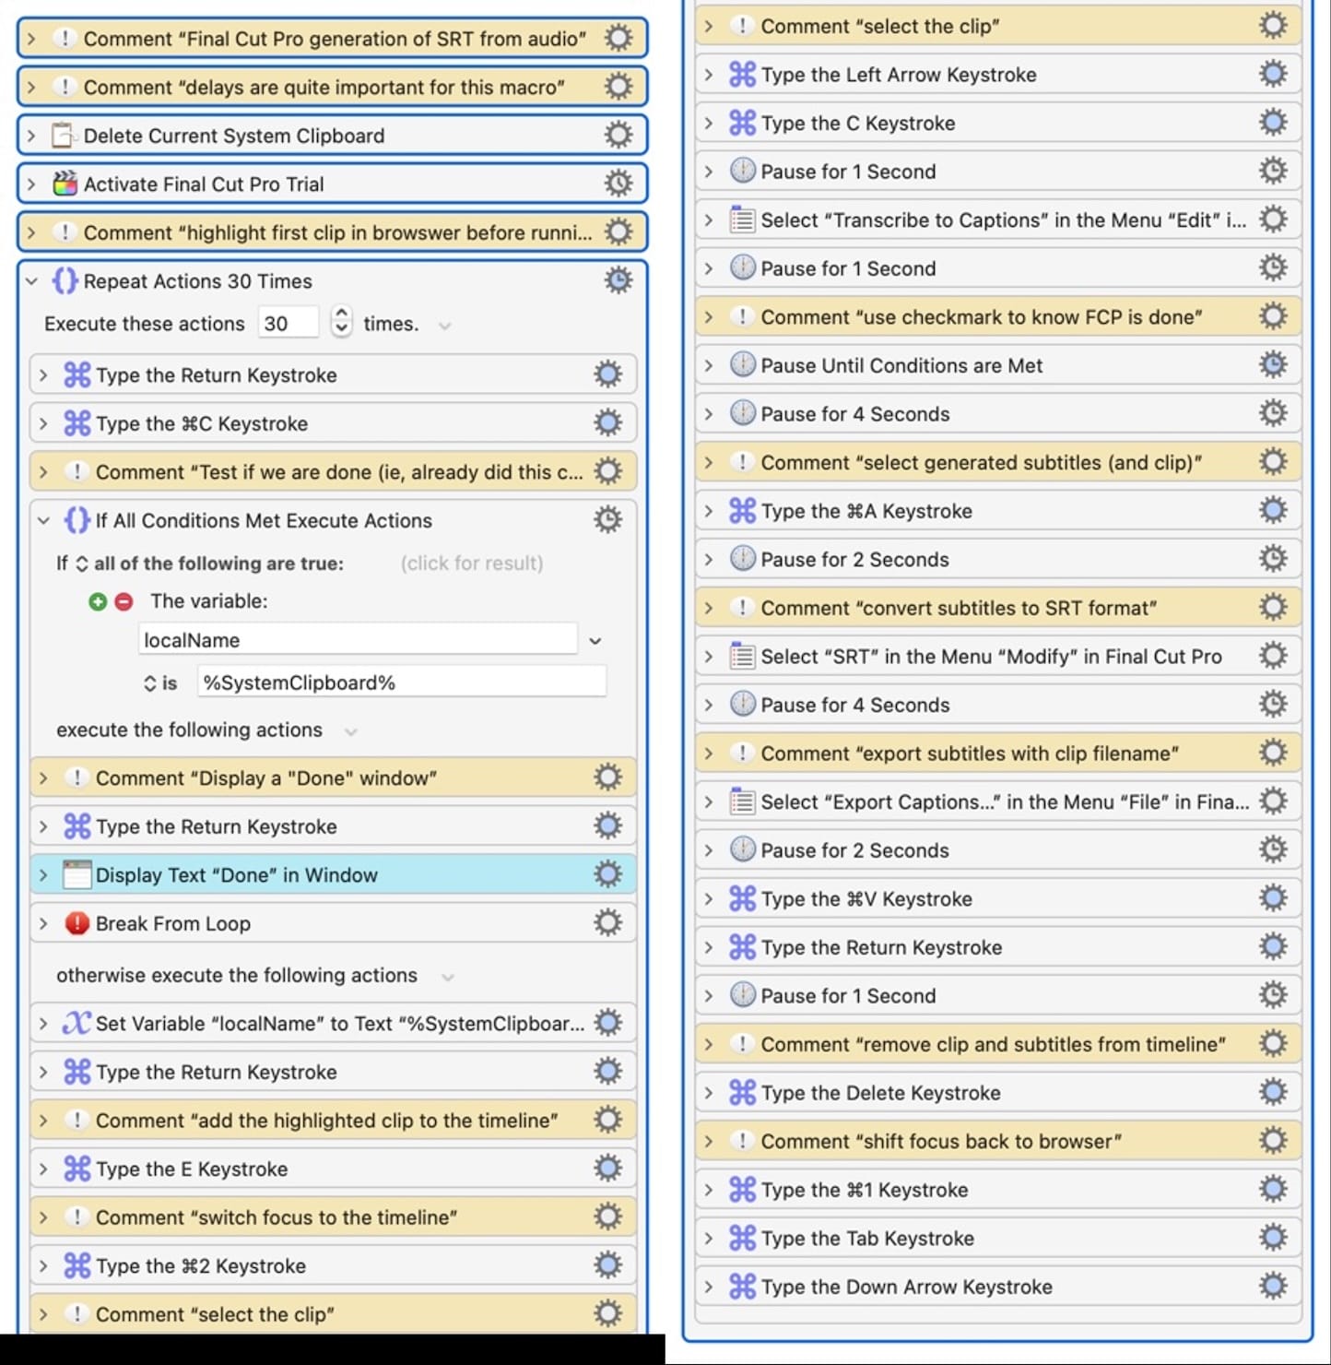
Task: Click gear icon on Activate Final Cut Pro Trial
Action: point(618,184)
